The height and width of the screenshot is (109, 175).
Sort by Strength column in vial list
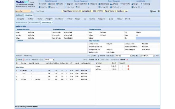point(23,63)
